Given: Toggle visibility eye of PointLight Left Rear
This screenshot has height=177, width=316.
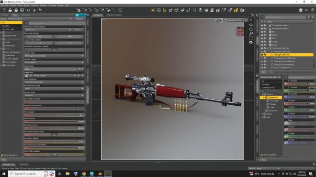Looking at the screenshot, I should 262,55.
